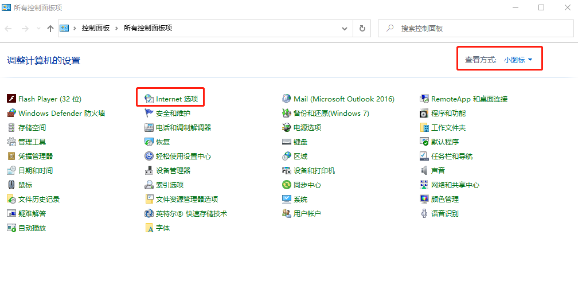Screen dimensions: 578x293
Task: Open the recent locations dropdown beside forward arrow
Action: [38, 28]
